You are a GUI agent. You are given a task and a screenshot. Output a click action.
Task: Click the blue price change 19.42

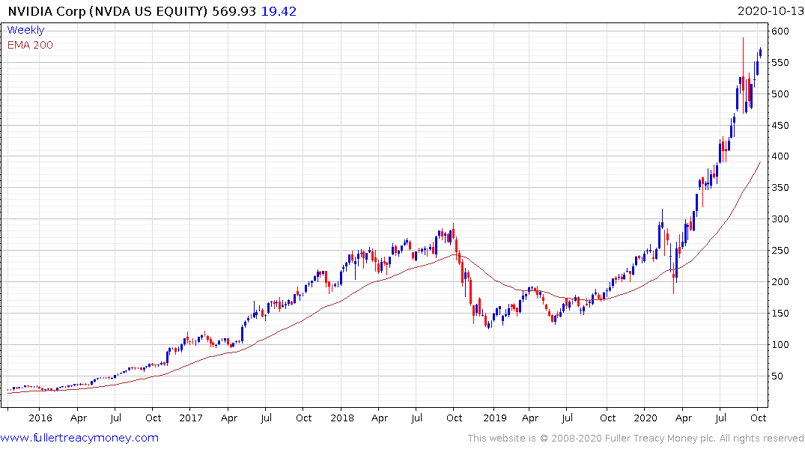[x=279, y=11]
